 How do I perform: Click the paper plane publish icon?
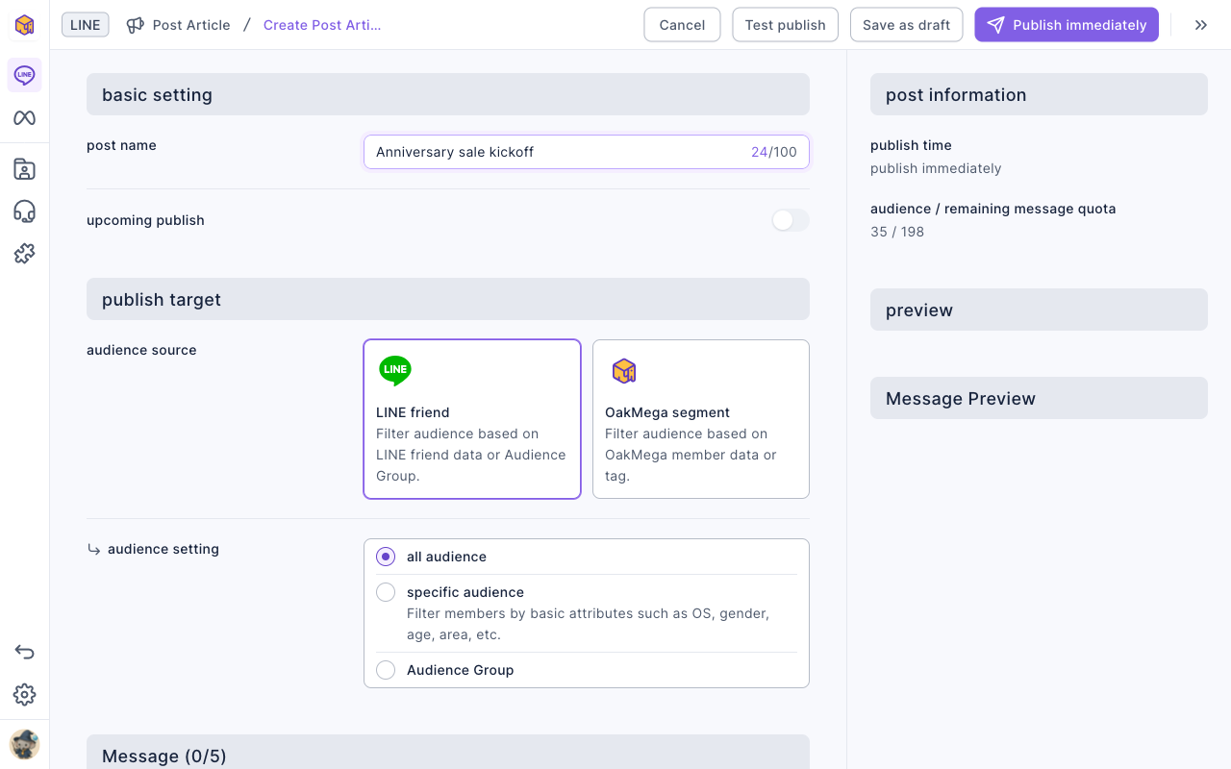coord(995,25)
